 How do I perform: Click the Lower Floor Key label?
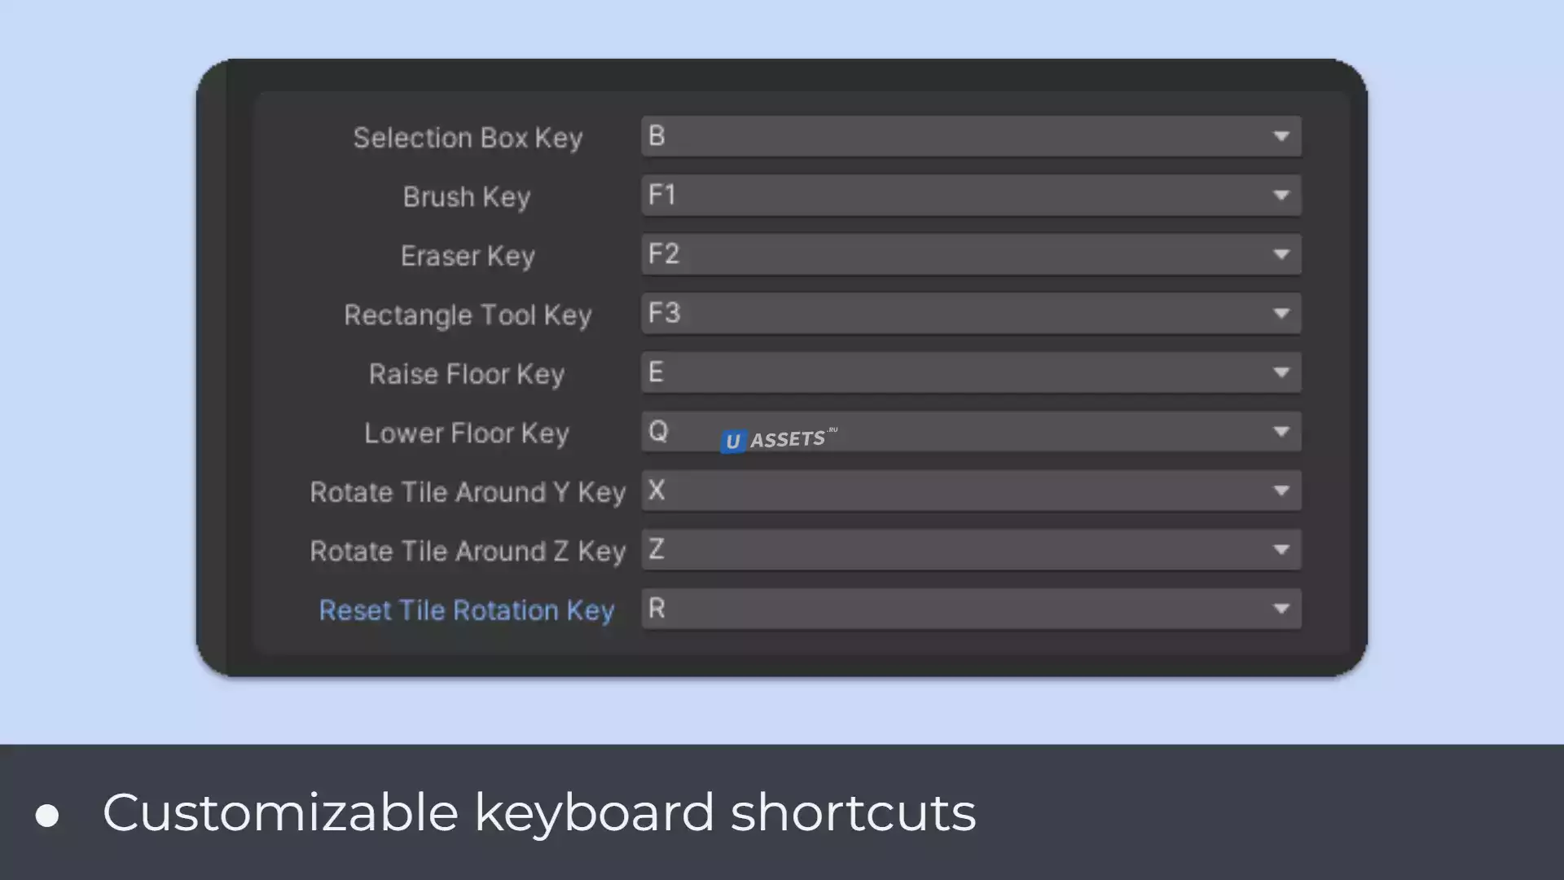tap(467, 433)
